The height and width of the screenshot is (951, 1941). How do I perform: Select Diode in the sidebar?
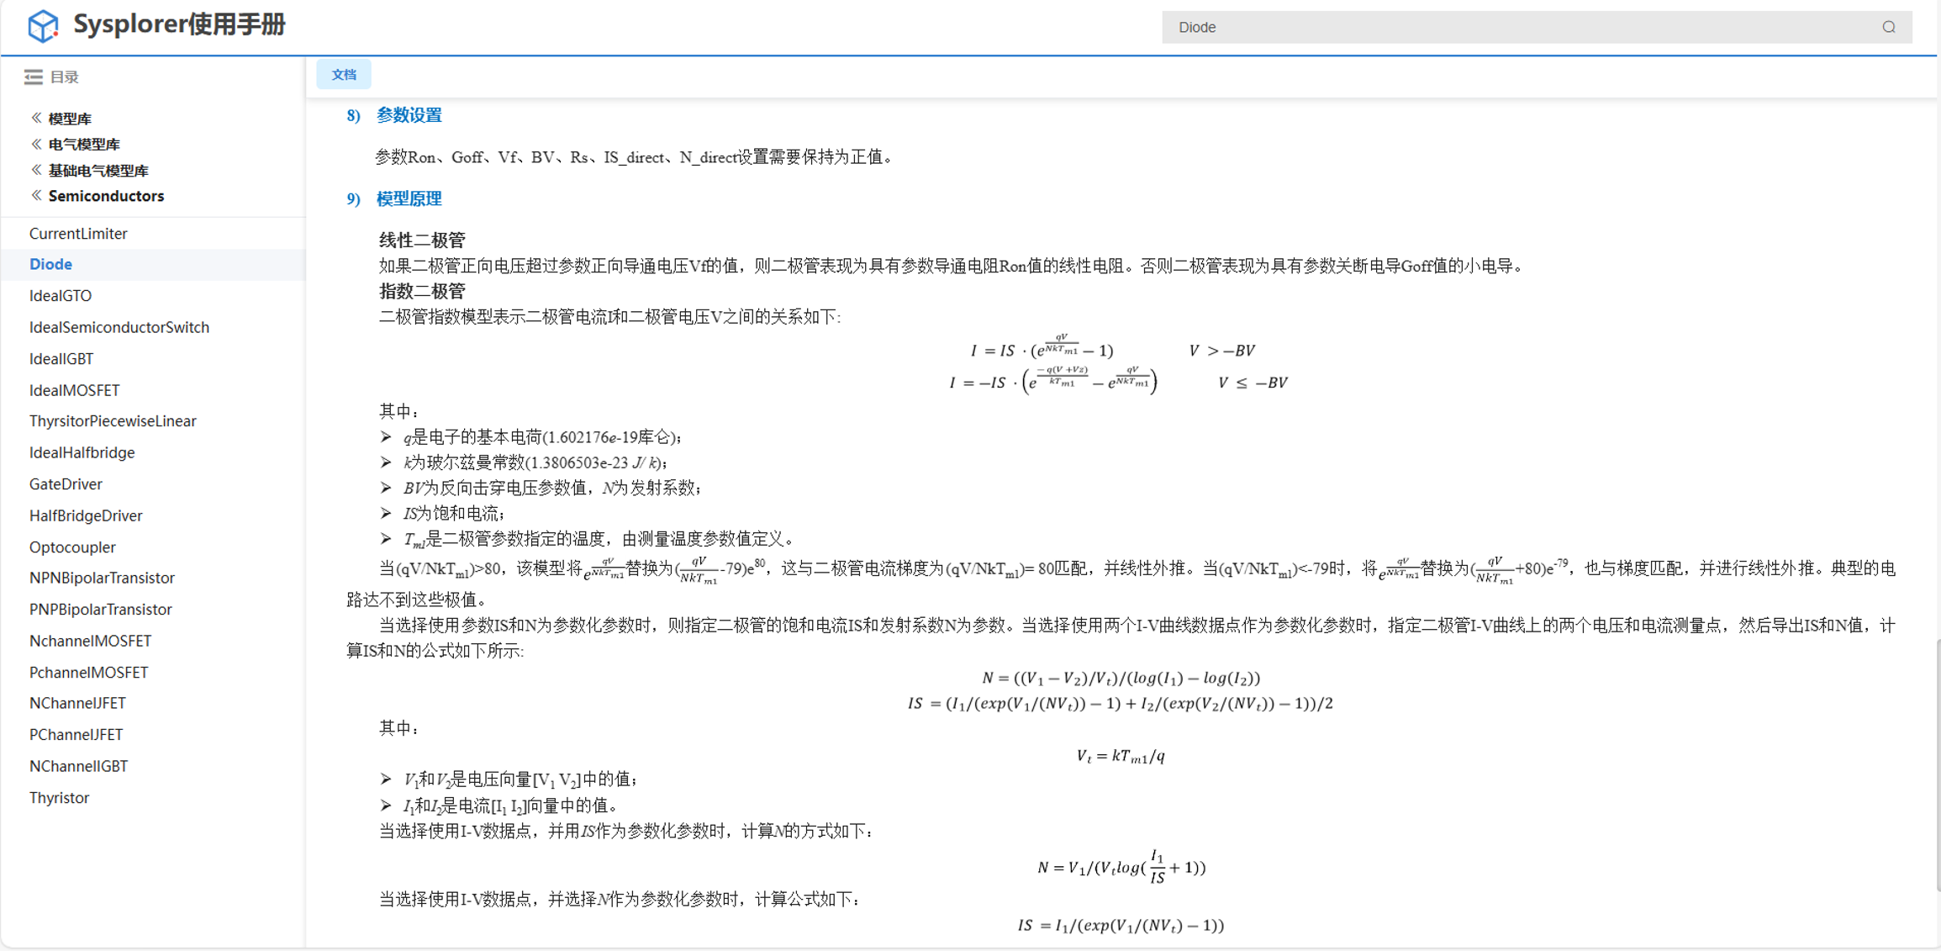pyautogui.click(x=50, y=264)
